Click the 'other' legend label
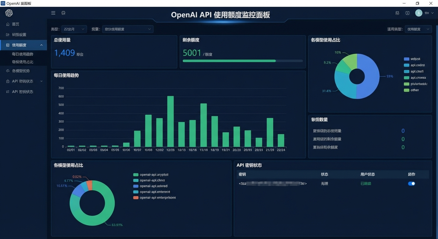 click(x=415, y=90)
